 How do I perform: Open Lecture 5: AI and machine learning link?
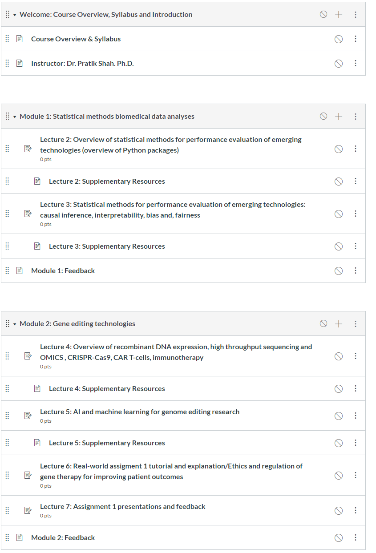tap(140, 412)
